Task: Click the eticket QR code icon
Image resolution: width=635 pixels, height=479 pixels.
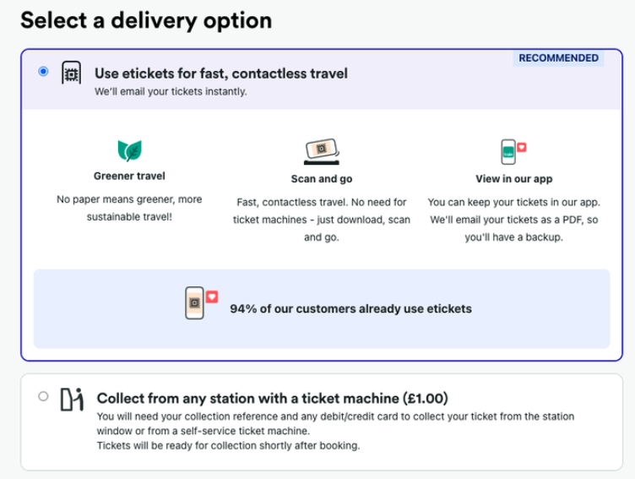Action: point(71,73)
